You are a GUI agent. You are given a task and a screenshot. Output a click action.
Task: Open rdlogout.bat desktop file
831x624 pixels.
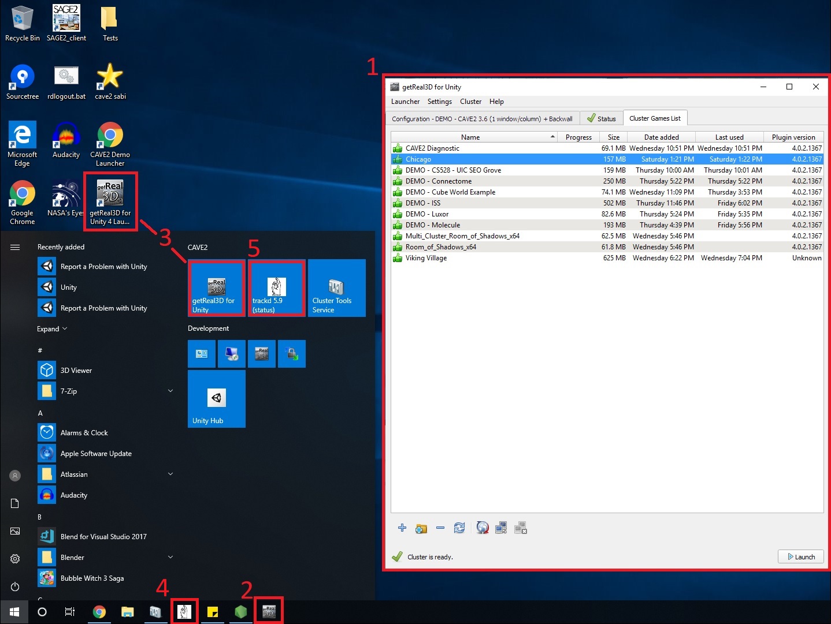tap(66, 82)
